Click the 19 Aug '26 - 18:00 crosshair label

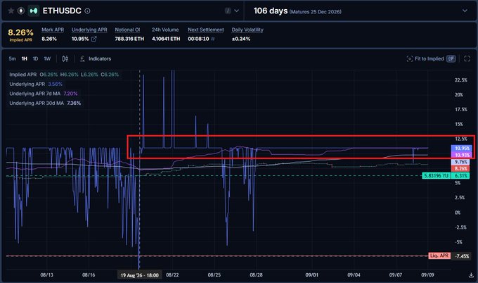point(140,275)
